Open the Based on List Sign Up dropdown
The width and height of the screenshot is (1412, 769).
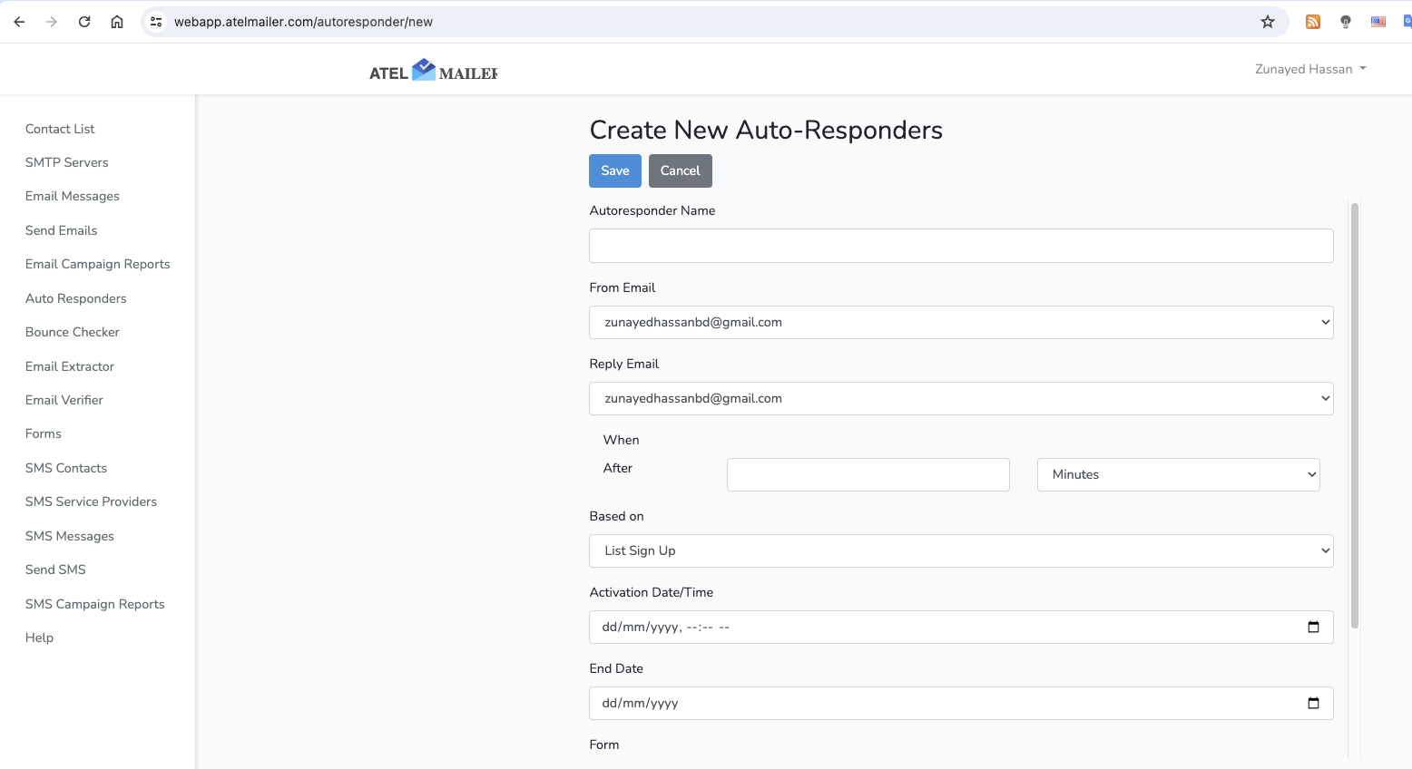coord(961,550)
